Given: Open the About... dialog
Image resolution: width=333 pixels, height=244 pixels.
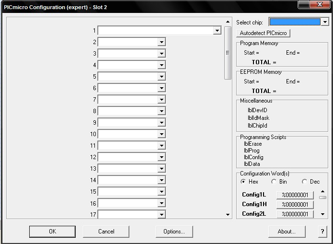Looking at the screenshot, I should coord(287,232).
